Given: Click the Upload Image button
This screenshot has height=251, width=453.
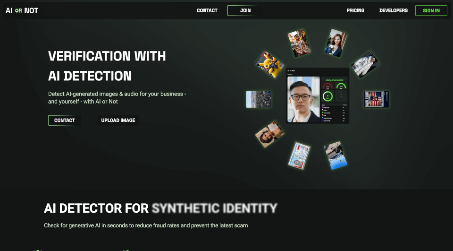Looking at the screenshot, I should (118, 121).
